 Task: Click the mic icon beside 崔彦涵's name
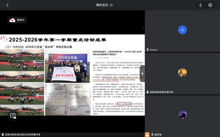pos(147,135)
